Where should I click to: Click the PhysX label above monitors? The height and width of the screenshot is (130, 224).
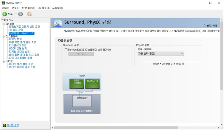[82, 76]
